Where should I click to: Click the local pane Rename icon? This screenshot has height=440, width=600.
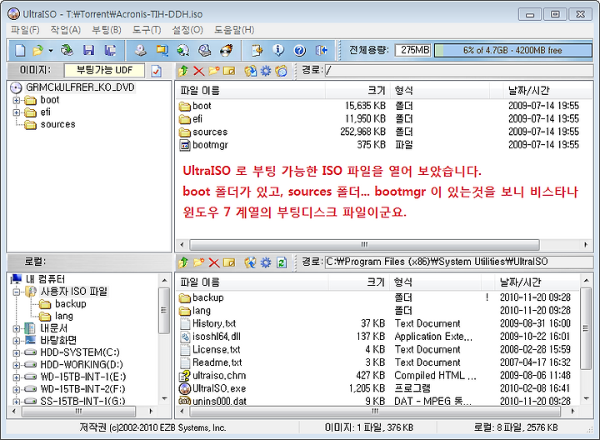229,262
